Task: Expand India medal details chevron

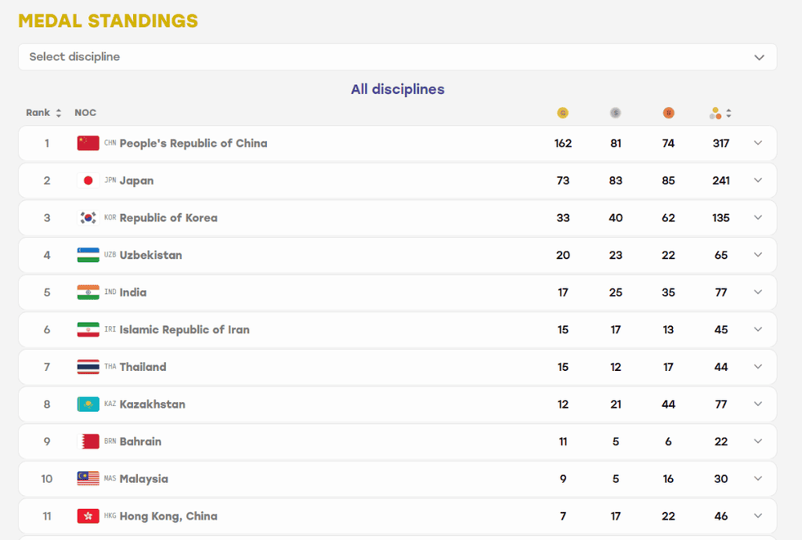Action: (x=758, y=292)
